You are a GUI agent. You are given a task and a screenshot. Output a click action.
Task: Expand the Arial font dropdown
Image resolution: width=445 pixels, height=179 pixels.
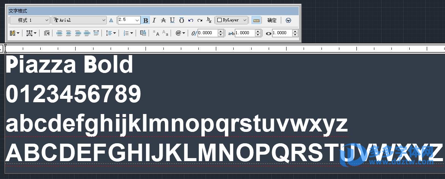tap(79, 20)
